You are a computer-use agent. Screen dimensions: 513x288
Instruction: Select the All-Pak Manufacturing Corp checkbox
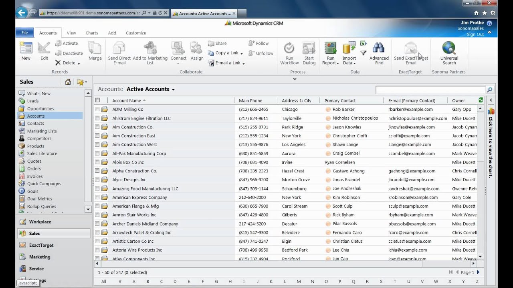click(x=97, y=153)
